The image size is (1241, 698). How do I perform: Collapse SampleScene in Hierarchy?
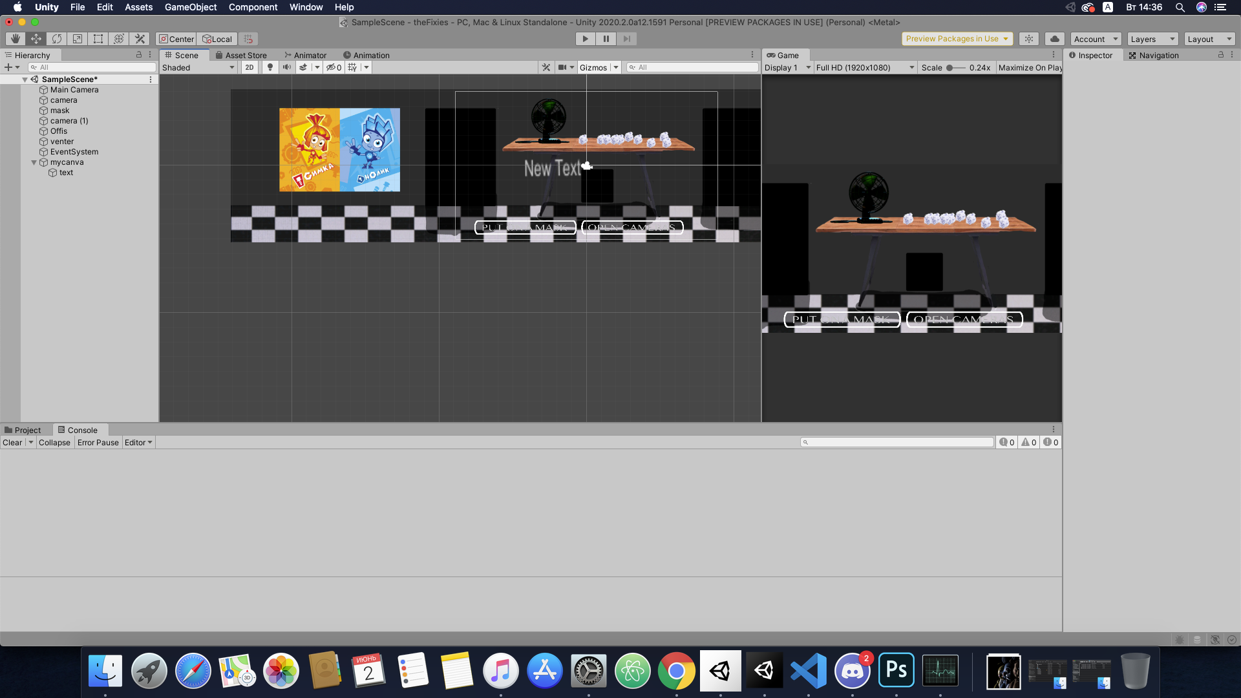click(x=25, y=79)
